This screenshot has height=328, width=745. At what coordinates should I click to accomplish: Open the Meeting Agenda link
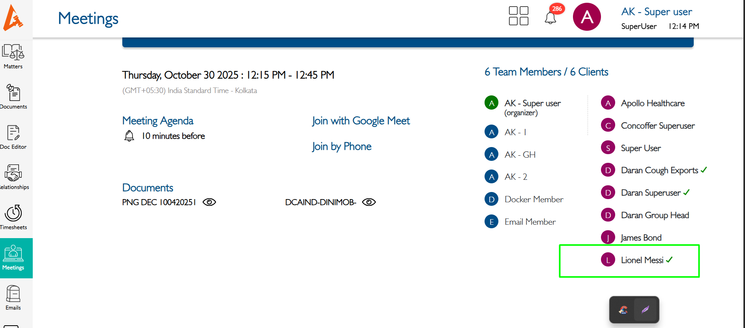[157, 121]
